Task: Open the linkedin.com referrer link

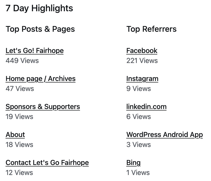Action: pyautogui.click(x=146, y=107)
